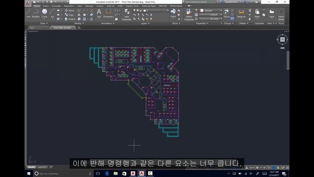The image size is (314, 177).
Task: Click the Select Mode touch button
Action: pyautogui.click(x=281, y=15)
